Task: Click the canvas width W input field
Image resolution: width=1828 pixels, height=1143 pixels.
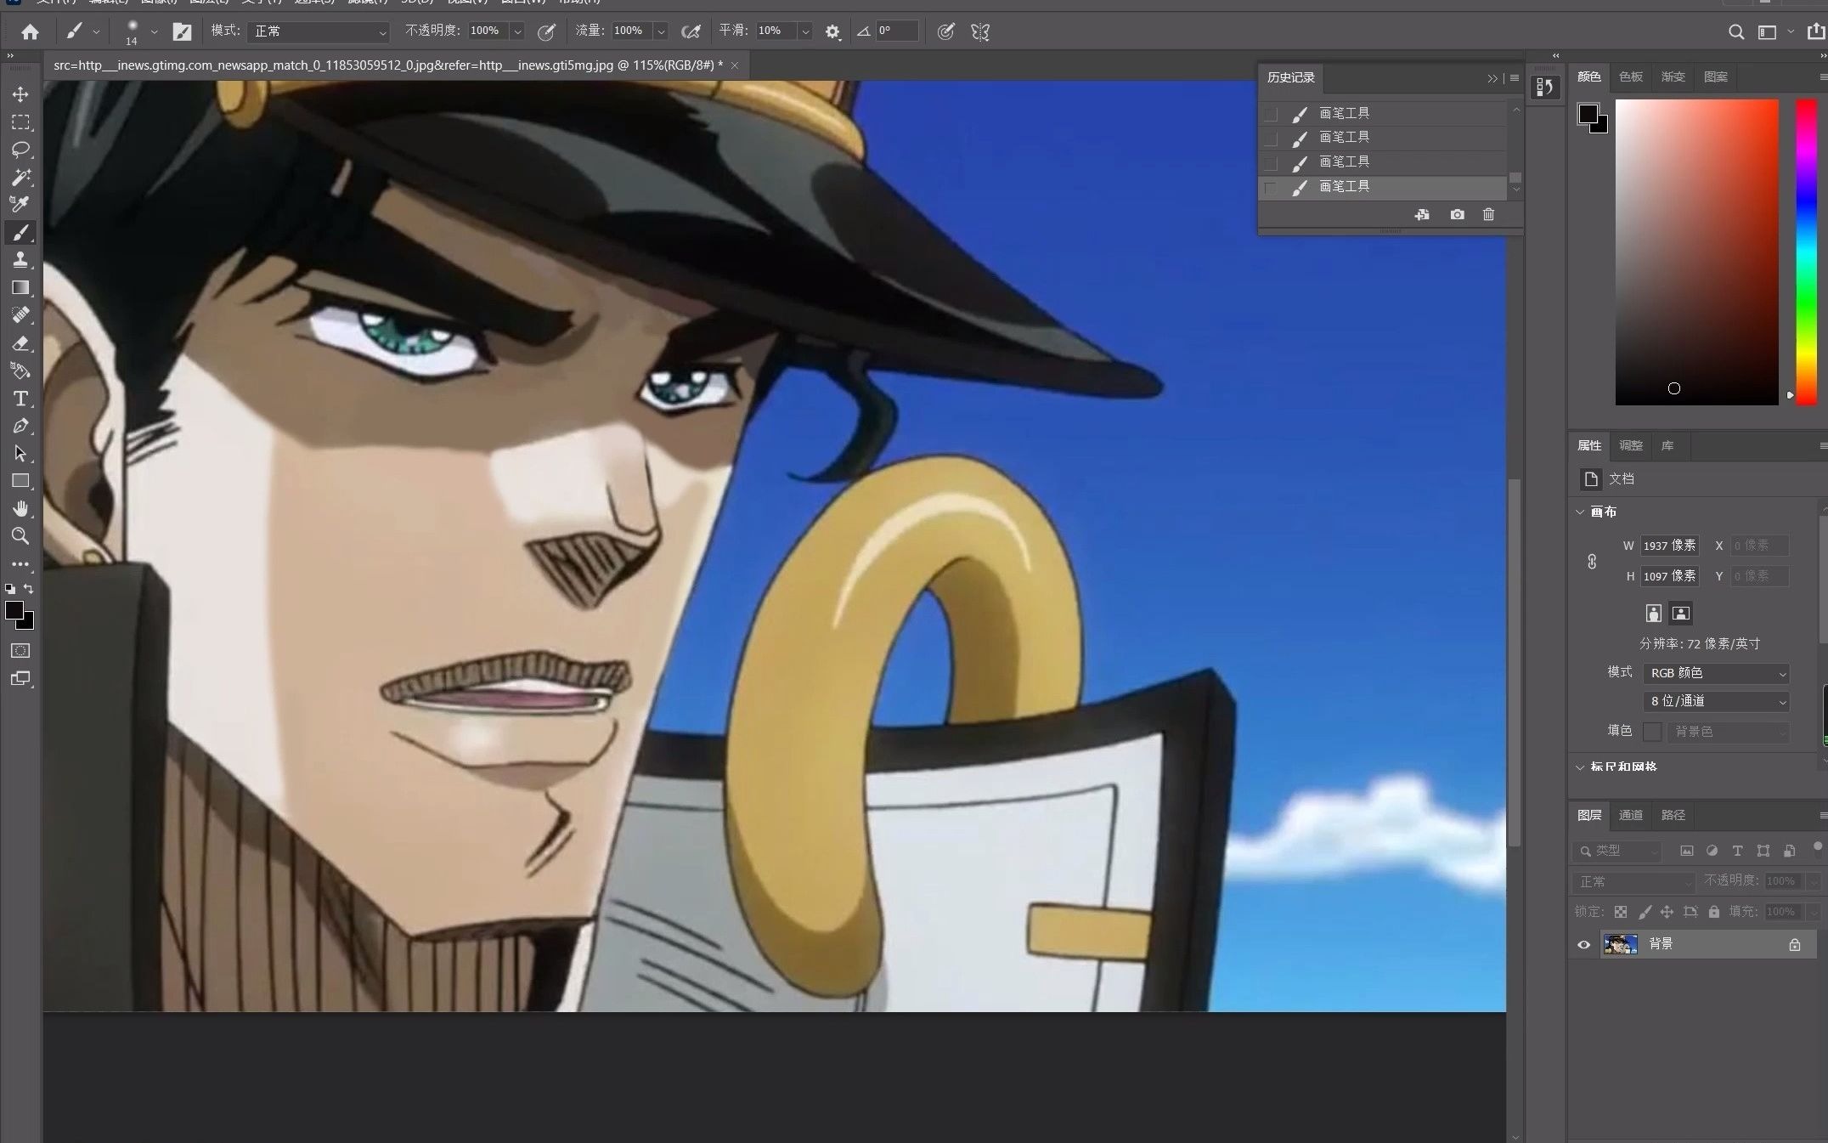Action: point(1668,546)
